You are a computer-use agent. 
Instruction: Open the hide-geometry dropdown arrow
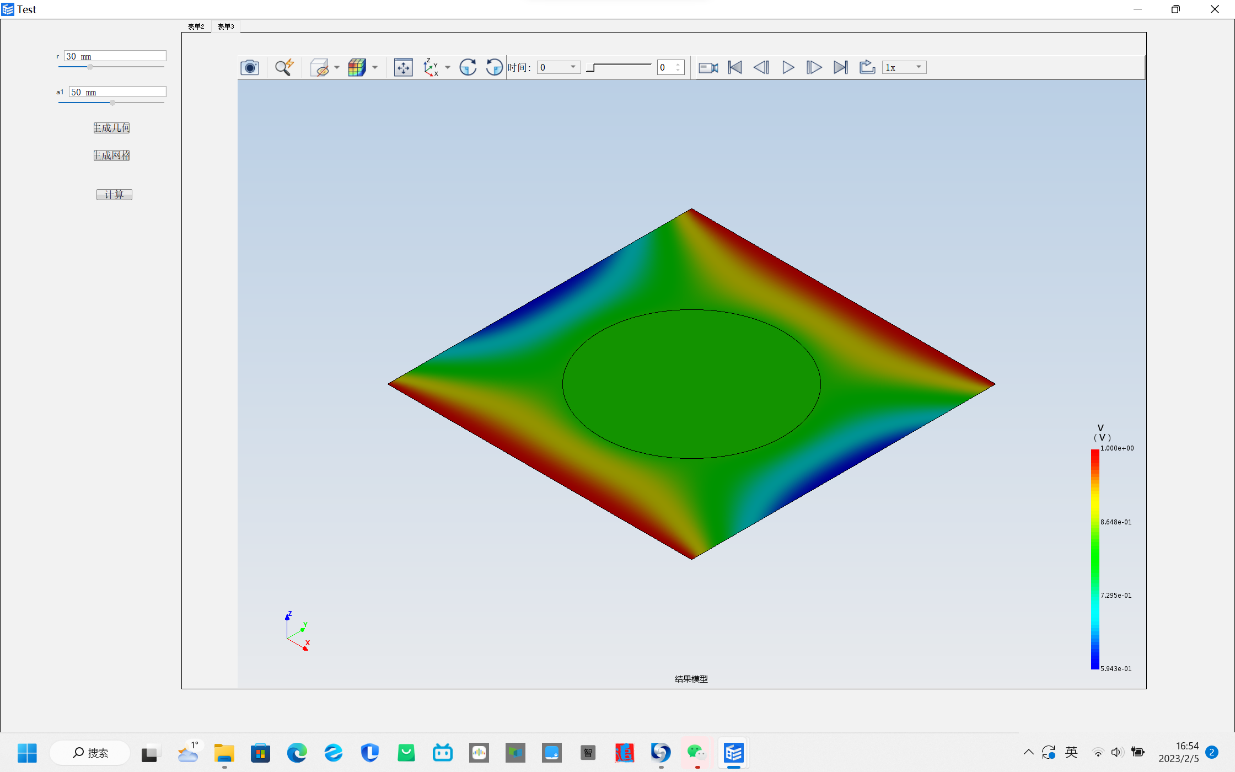[x=337, y=67]
